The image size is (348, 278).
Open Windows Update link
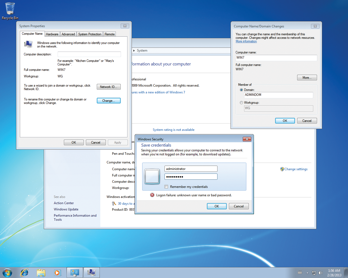pyautogui.click(x=66, y=209)
